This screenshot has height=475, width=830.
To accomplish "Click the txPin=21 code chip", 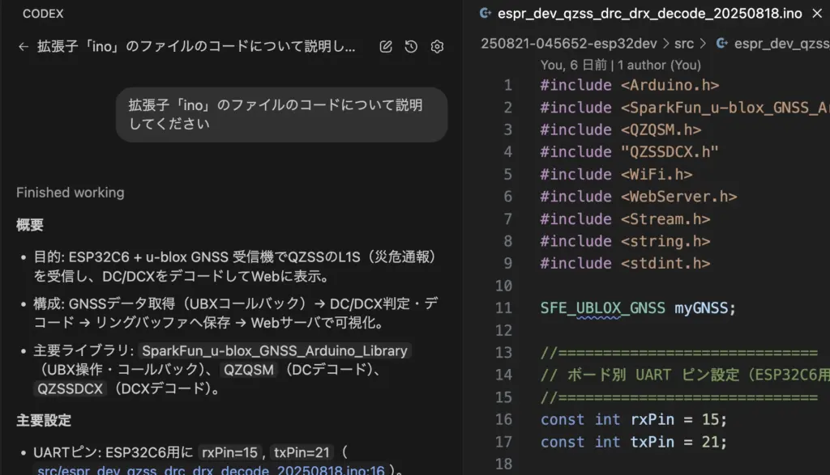I will pyautogui.click(x=302, y=452).
